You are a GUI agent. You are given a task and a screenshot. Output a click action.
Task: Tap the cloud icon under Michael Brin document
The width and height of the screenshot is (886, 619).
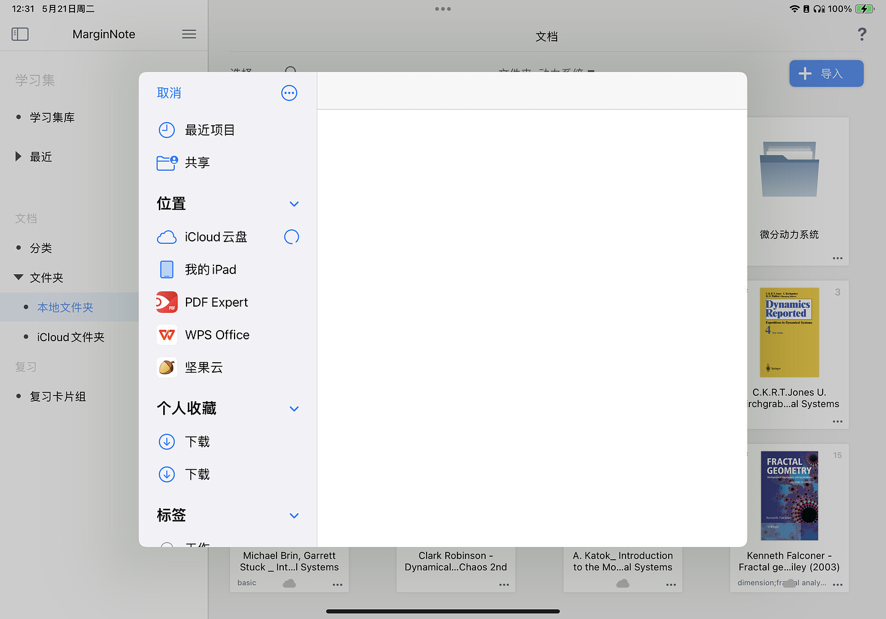[x=289, y=583]
